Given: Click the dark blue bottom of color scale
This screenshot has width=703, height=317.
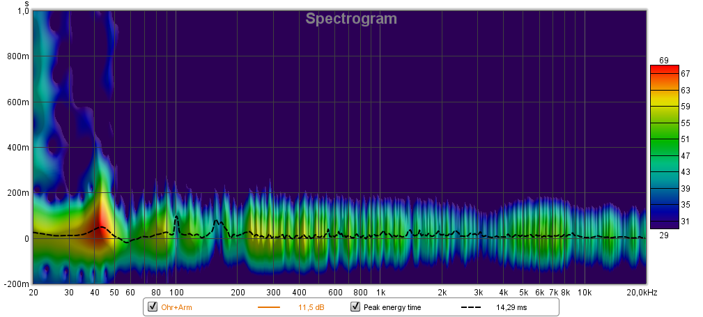Looking at the screenshot, I should point(663,222).
